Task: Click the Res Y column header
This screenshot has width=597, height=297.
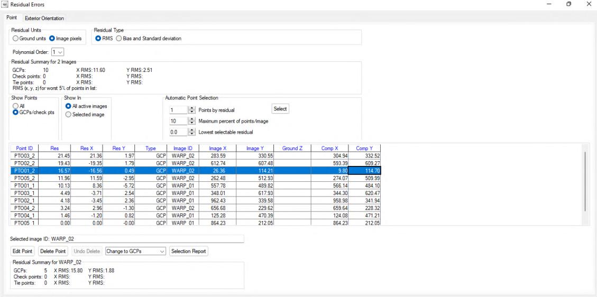Action: [119, 148]
